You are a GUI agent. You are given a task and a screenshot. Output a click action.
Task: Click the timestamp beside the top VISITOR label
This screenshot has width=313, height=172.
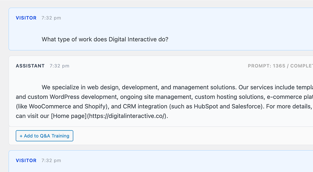click(x=51, y=18)
